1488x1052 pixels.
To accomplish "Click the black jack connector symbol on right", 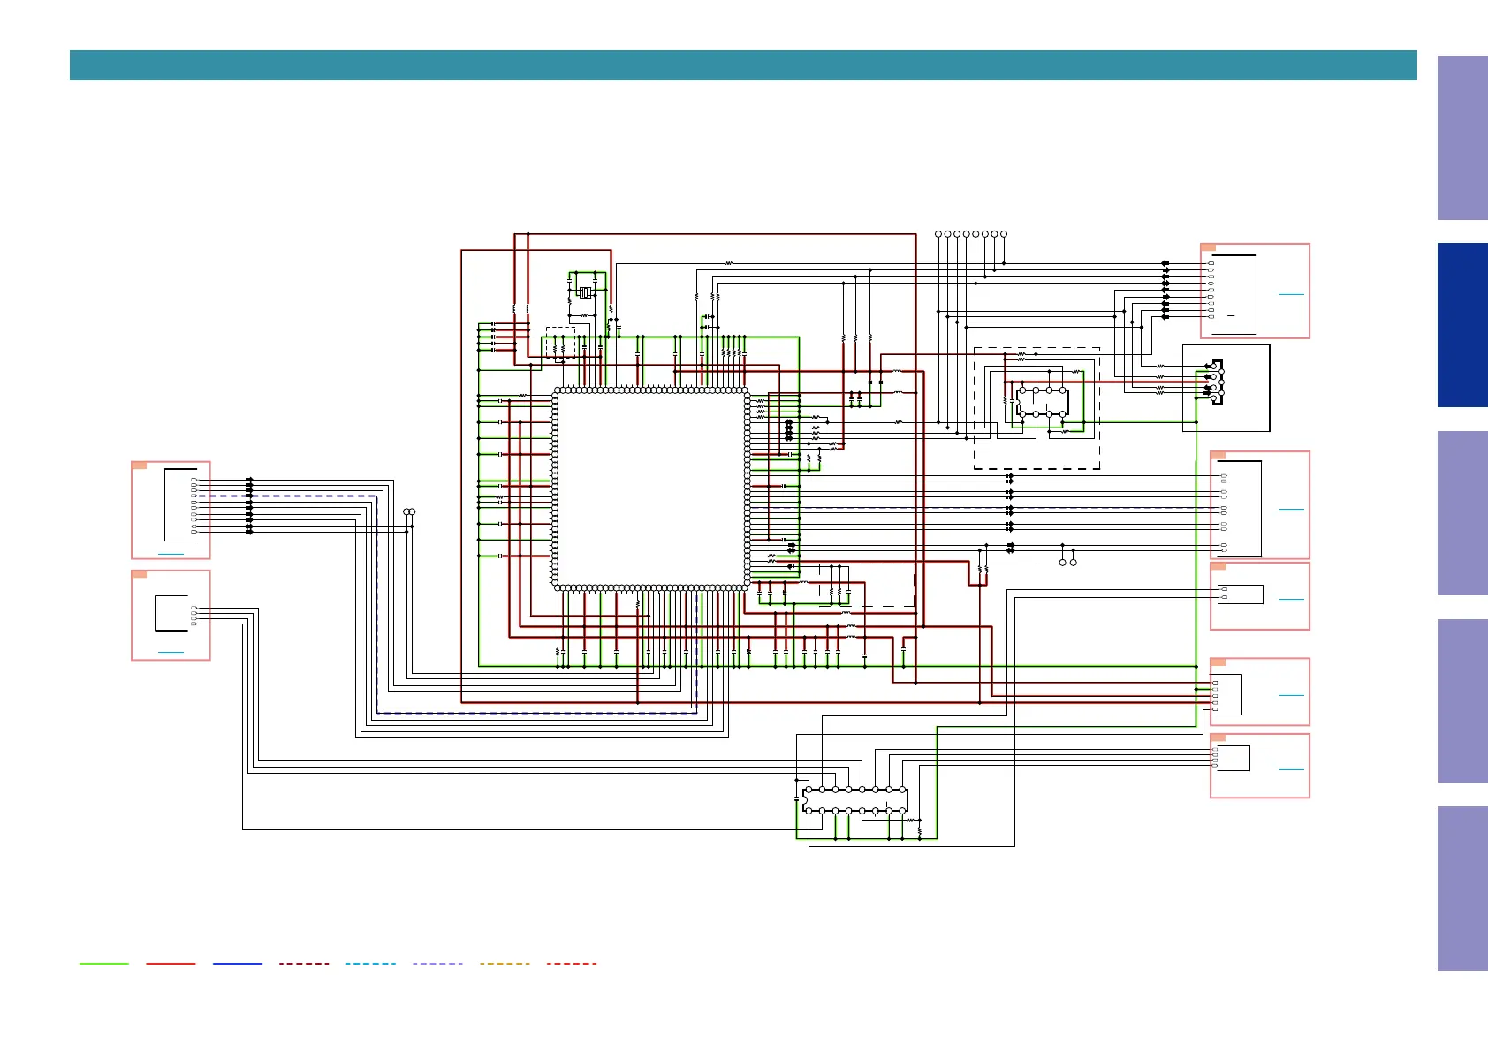I will coord(1217,382).
